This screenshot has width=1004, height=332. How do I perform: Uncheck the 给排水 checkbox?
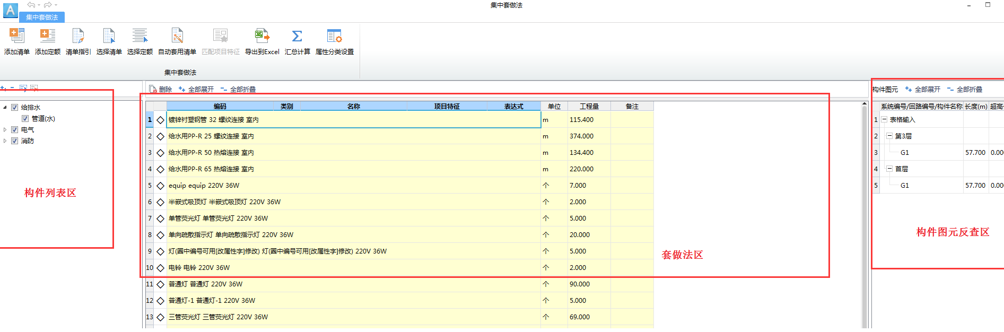click(x=15, y=108)
